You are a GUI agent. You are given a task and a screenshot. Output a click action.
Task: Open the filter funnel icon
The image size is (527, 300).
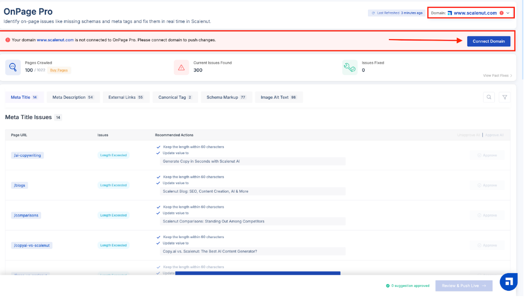504,97
